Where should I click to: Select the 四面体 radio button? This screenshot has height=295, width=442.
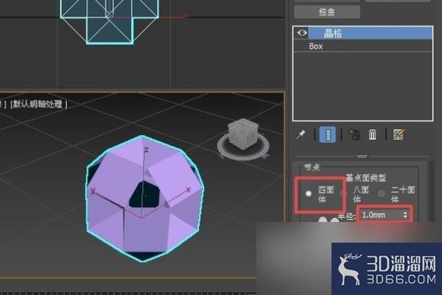(x=309, y=194)
